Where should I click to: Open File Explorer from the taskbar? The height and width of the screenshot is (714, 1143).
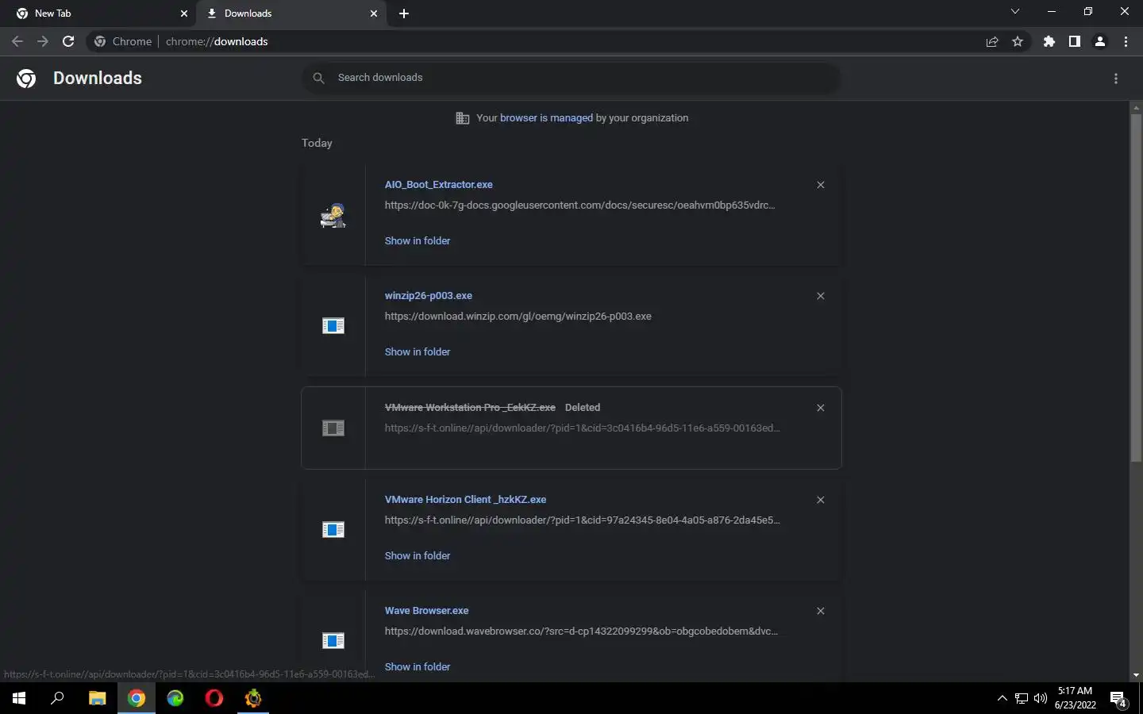[x=97, y=698]
